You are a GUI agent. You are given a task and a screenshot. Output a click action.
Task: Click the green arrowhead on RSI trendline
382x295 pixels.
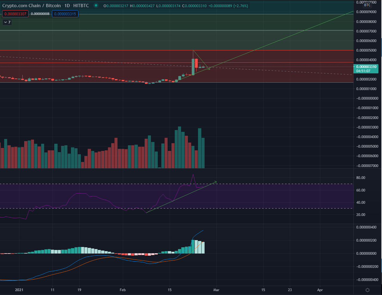pyautogui.click(x=215, y=182)
